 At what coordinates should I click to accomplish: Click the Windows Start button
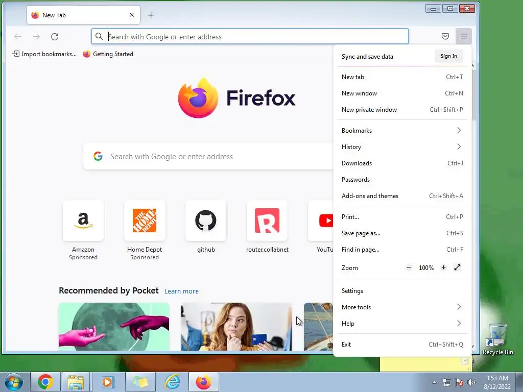click(14, 382)
